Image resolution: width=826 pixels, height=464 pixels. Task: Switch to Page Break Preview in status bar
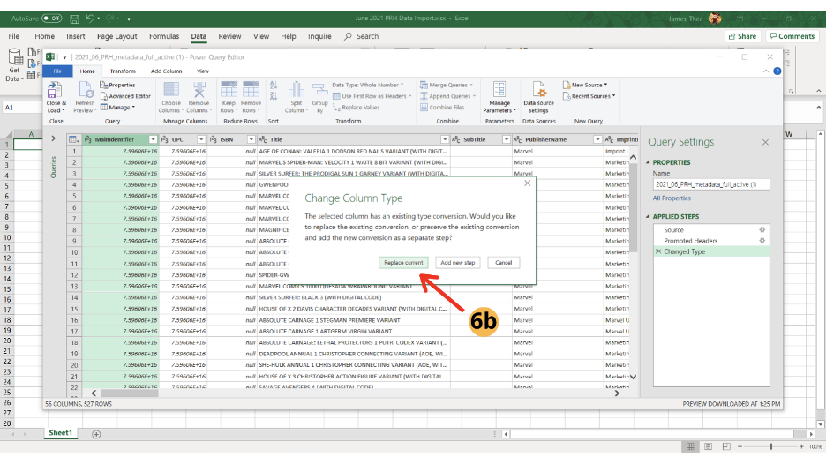click(726, 446)
